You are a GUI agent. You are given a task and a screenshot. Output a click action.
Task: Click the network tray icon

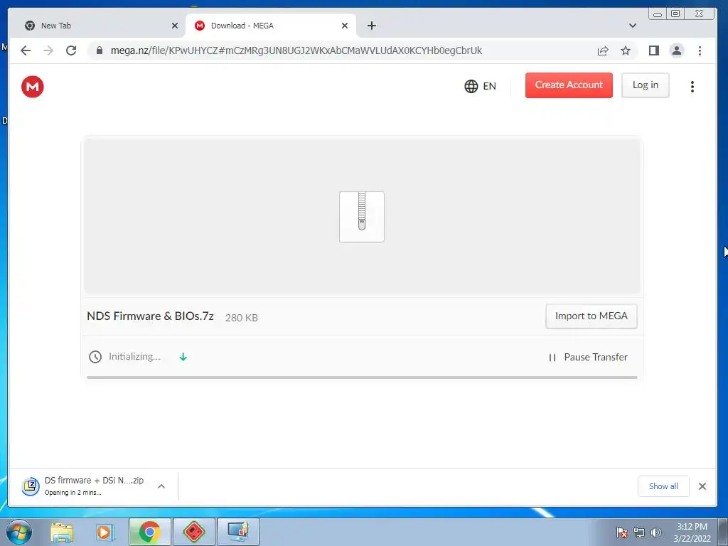point(639,532)
